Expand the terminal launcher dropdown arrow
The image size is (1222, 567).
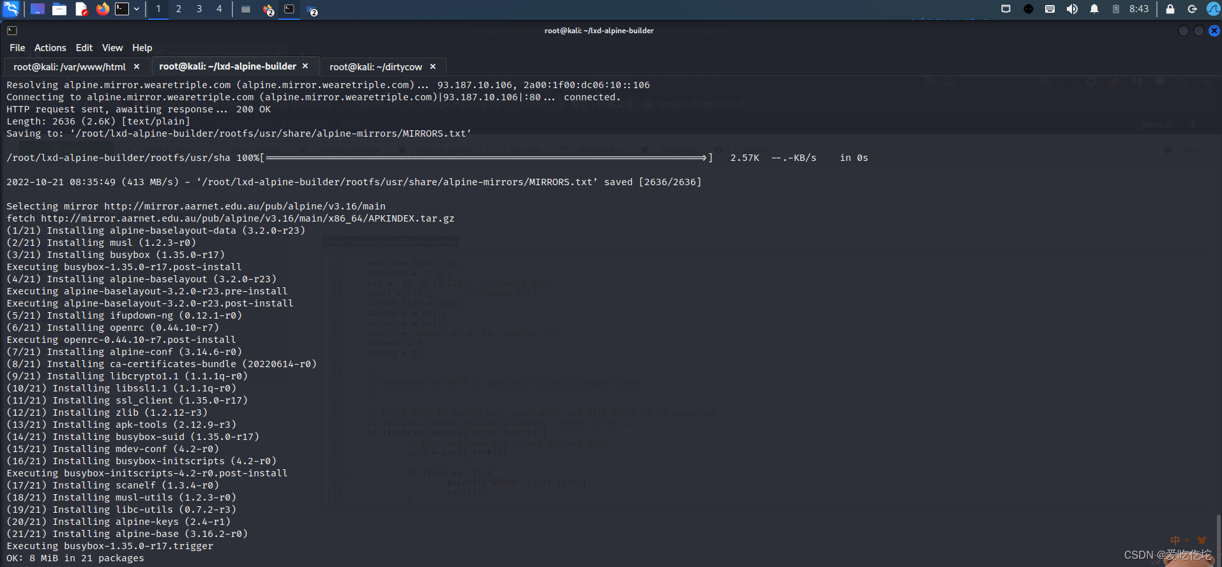(x=137, y=9)
